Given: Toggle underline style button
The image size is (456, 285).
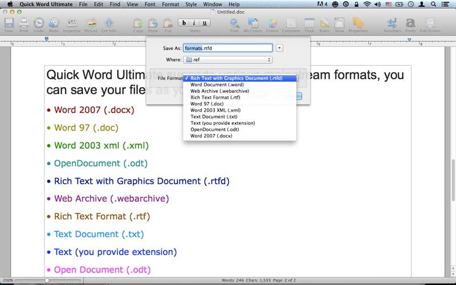Looking at the screenshot, I should pos(205,23).
